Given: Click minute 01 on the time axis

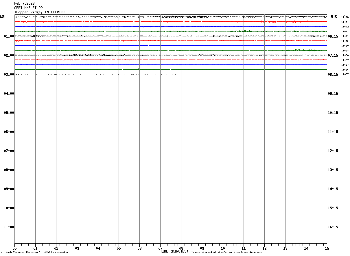Looking at the screenshot, I should (35, 248).
